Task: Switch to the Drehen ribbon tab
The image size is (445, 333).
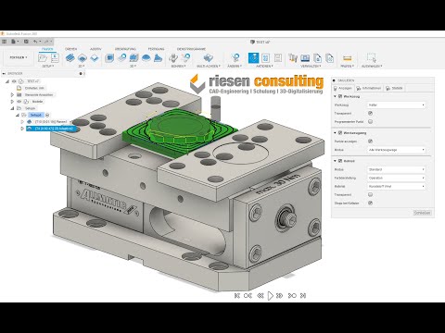Action: point(70,49)
